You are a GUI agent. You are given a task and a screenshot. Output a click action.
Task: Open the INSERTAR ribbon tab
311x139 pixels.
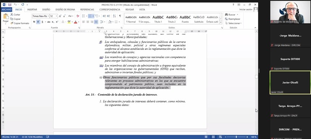[x=32, y=9]
